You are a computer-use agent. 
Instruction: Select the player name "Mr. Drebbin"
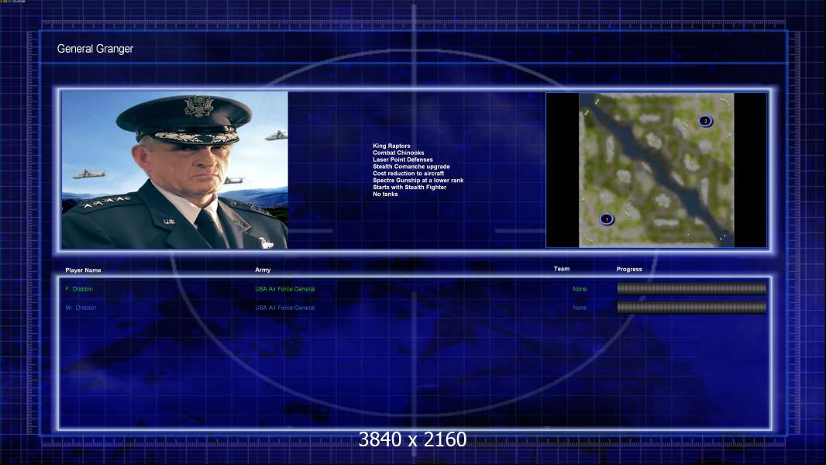coord(81,308)
